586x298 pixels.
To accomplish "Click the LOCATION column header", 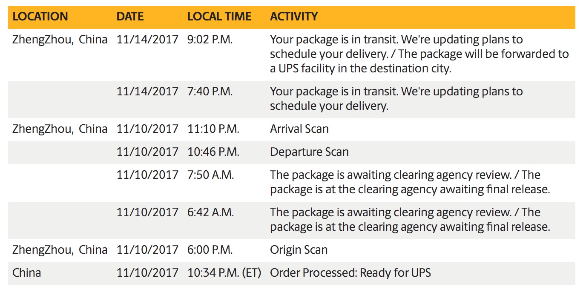I will point(40,17).
